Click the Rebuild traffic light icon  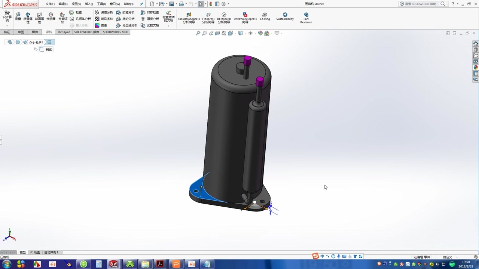pos(211,4)
